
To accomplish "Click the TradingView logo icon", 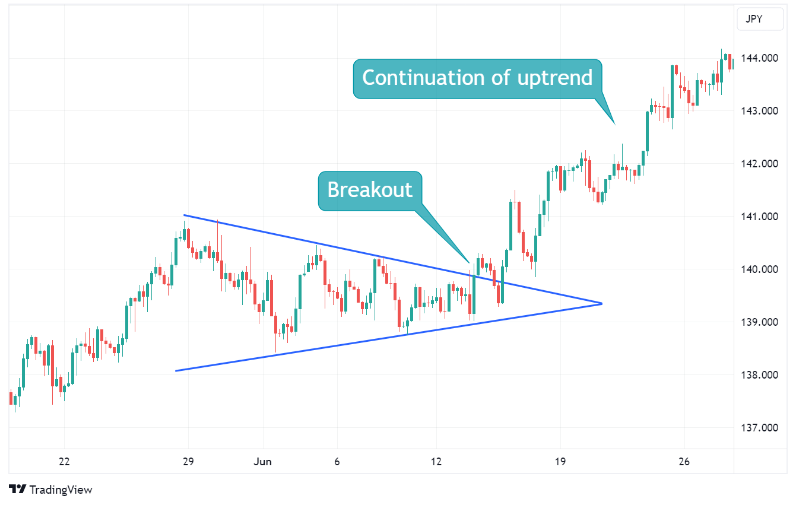I will tap(18, 490).
